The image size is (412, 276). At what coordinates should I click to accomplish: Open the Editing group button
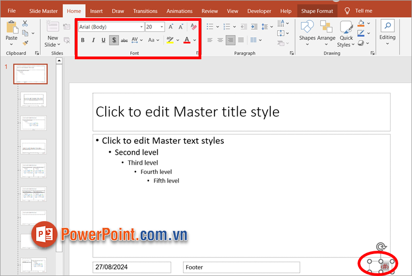click(387, 32)
